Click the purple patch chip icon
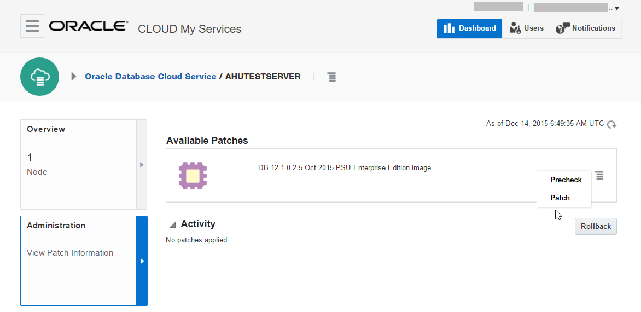The height and width of the screenshot is (312, 641). pos(193,176)
